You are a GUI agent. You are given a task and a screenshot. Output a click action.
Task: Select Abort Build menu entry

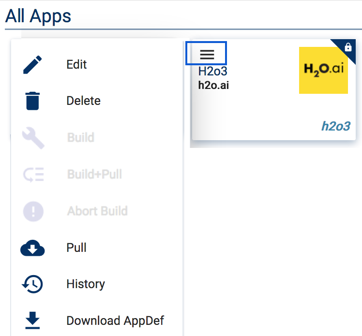[x=97, y=211]
